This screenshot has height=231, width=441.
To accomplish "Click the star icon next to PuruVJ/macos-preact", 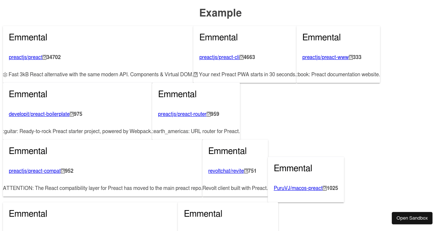I will (324, 188).
